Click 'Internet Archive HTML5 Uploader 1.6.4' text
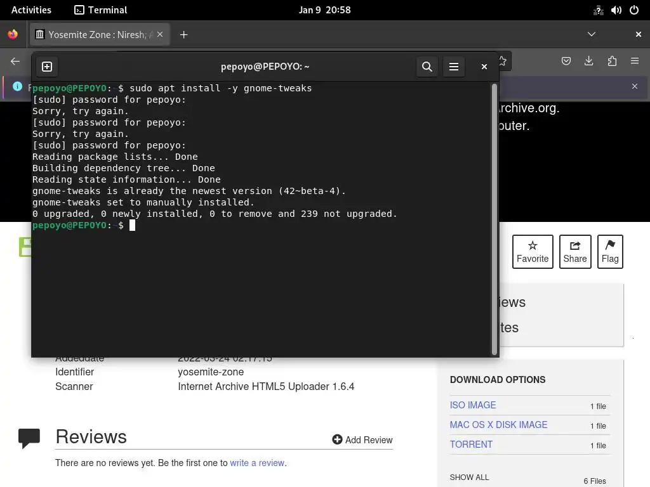This screenshot has height=487, width=650. pos(266,386)
